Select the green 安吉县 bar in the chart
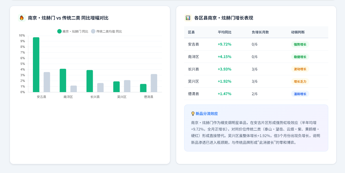345x173 pixels. click(x=36, y=65)
